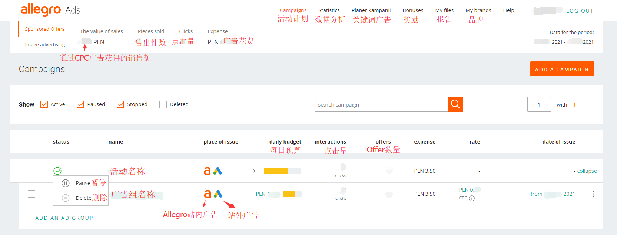
Task: Click the ADD A CAMPAIGN button
Action: (x=562, y=69)
